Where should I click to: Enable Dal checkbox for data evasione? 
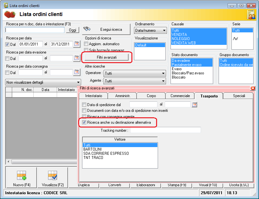pyautogui.click(x=7, y=58)
